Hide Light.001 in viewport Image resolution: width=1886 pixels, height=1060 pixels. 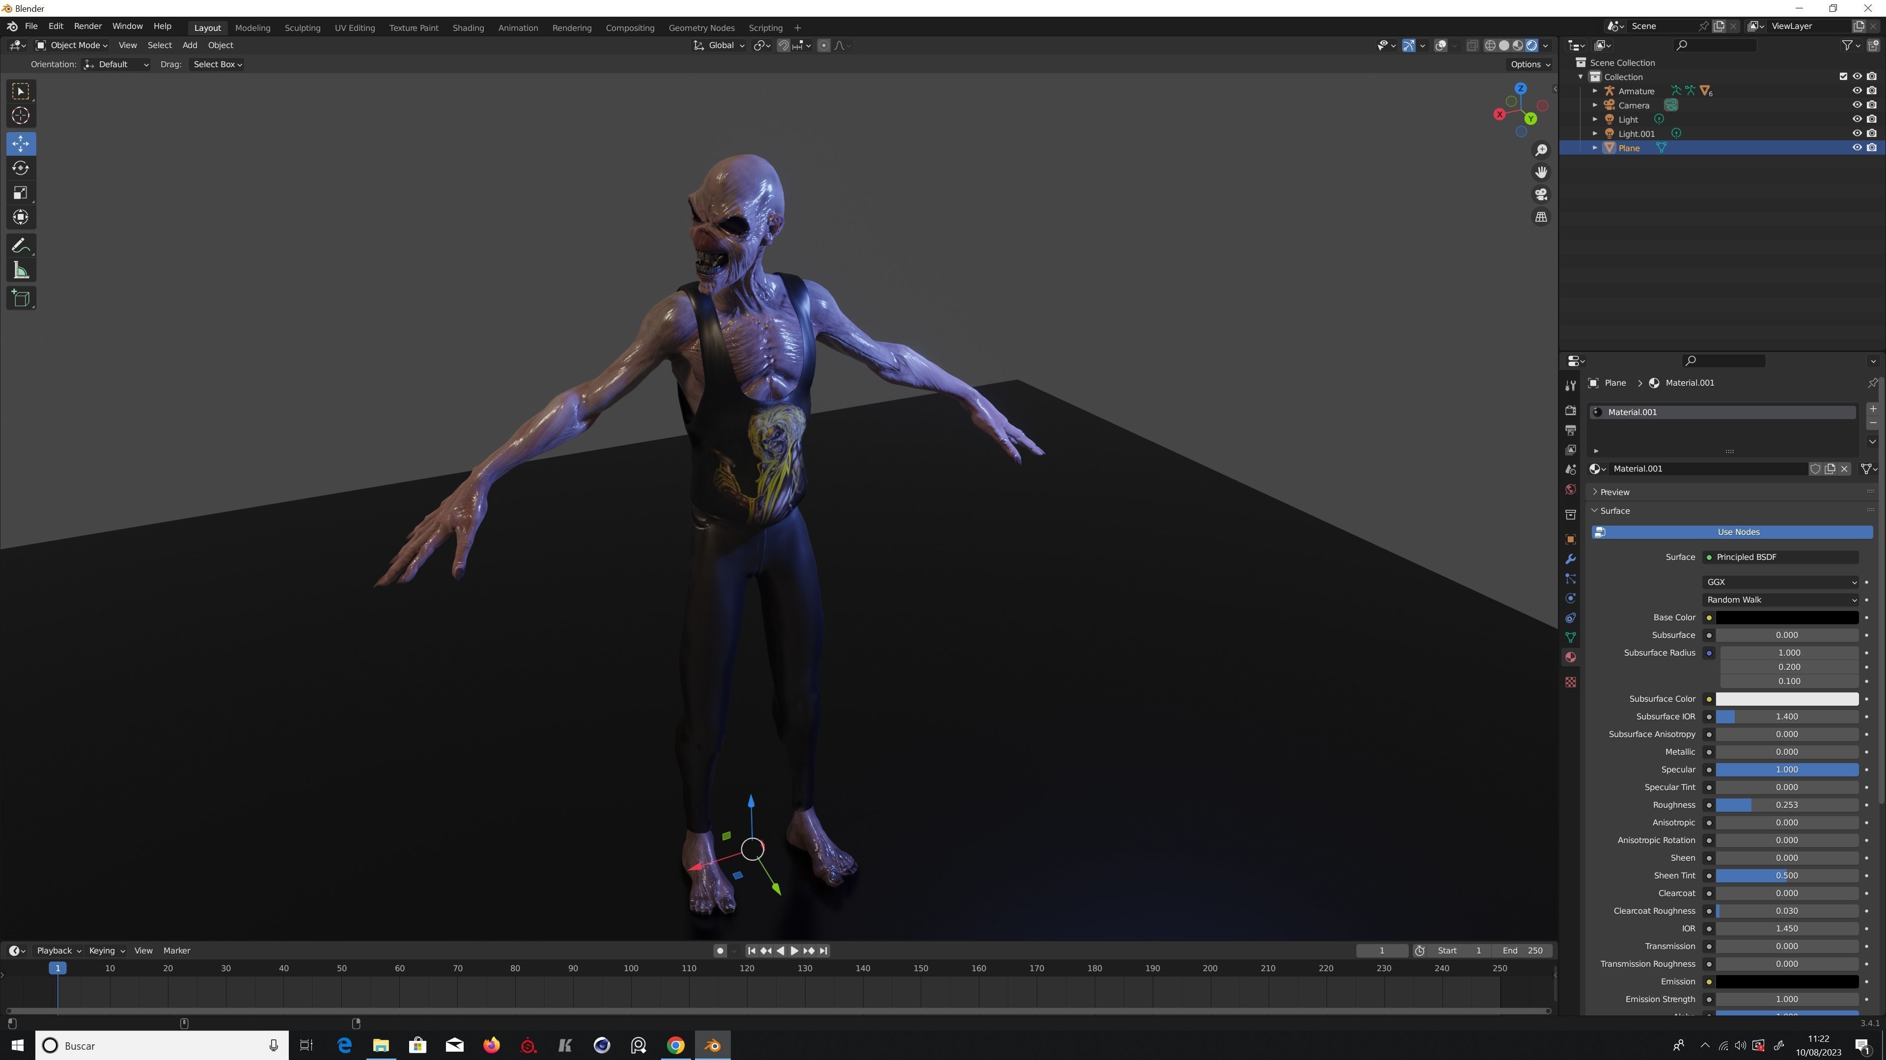click(1858, 134)
